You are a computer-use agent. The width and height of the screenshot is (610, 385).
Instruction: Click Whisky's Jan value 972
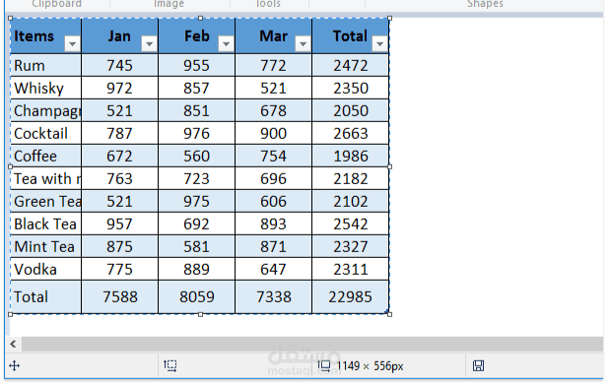pyautogui.click(x=120, y=88)
